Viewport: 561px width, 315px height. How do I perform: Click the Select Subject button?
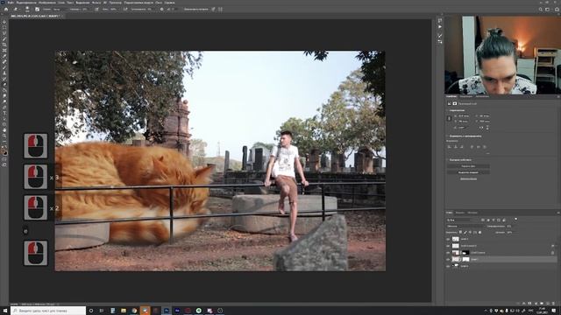(x=468, y=172)
